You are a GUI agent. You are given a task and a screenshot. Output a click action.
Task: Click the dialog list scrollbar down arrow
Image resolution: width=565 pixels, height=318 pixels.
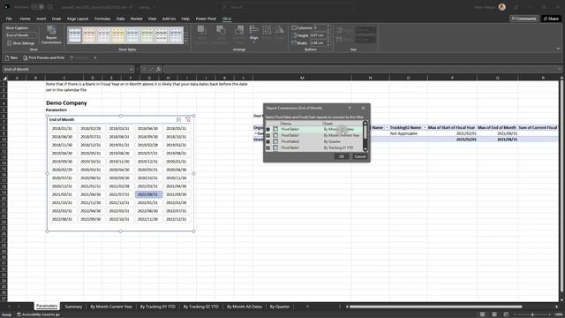pyautogui.click(x=365, y=148)
